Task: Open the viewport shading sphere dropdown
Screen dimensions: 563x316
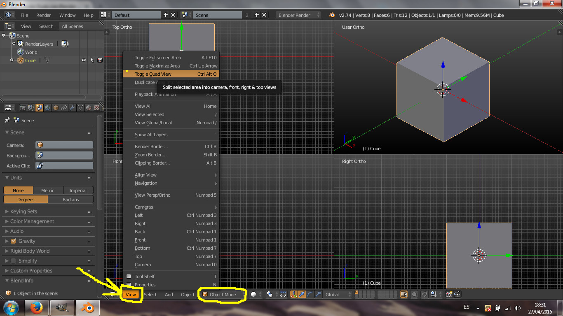Action: (x=256, y=294)
